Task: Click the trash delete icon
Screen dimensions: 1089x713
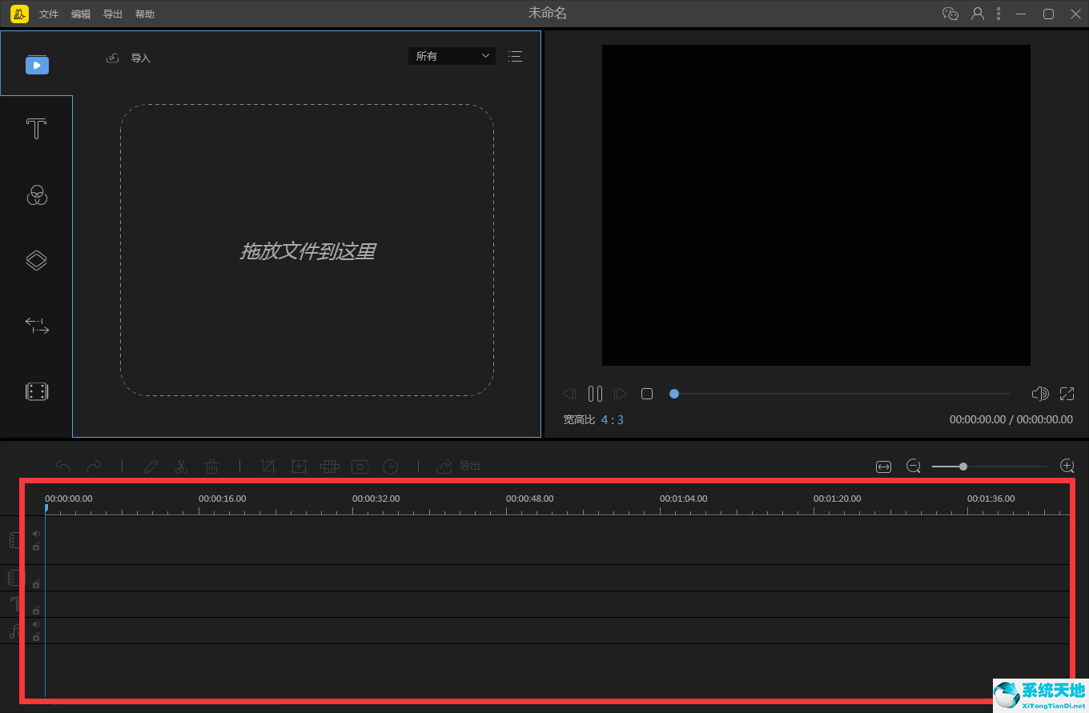Action: [x=211, y=466]
